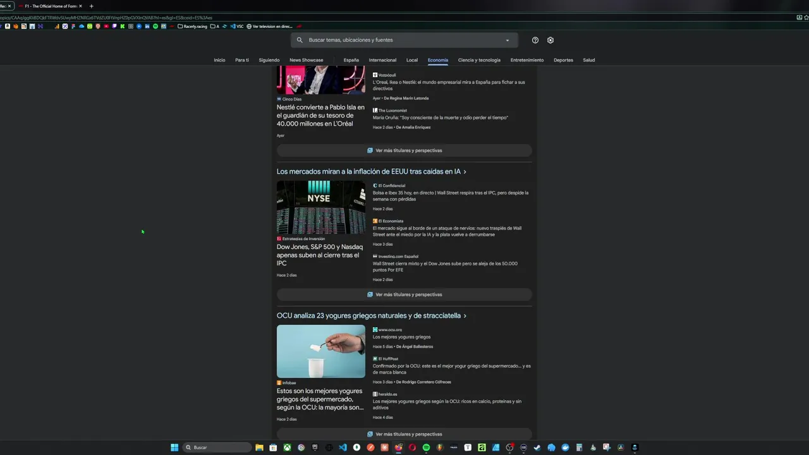Expand 'Ver más titulares' under the NYSE story
809x455 pixels.
click(404, 294)
